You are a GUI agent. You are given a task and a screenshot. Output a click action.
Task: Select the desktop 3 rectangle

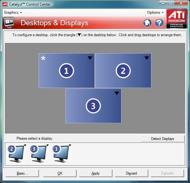coord(93,106)
